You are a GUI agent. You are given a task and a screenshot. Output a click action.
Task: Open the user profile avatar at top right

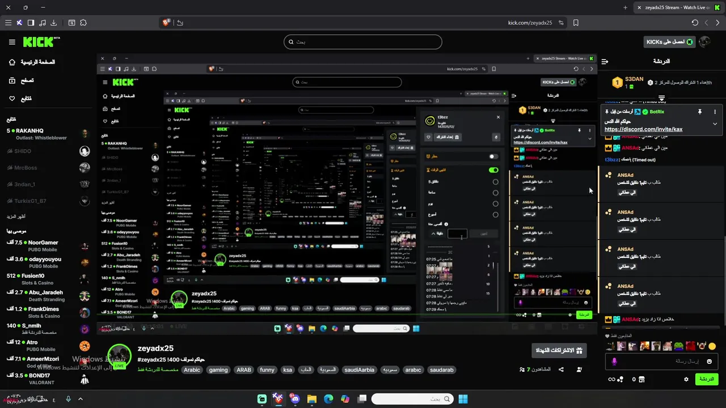pyautogui.click(x=704, y=42)
